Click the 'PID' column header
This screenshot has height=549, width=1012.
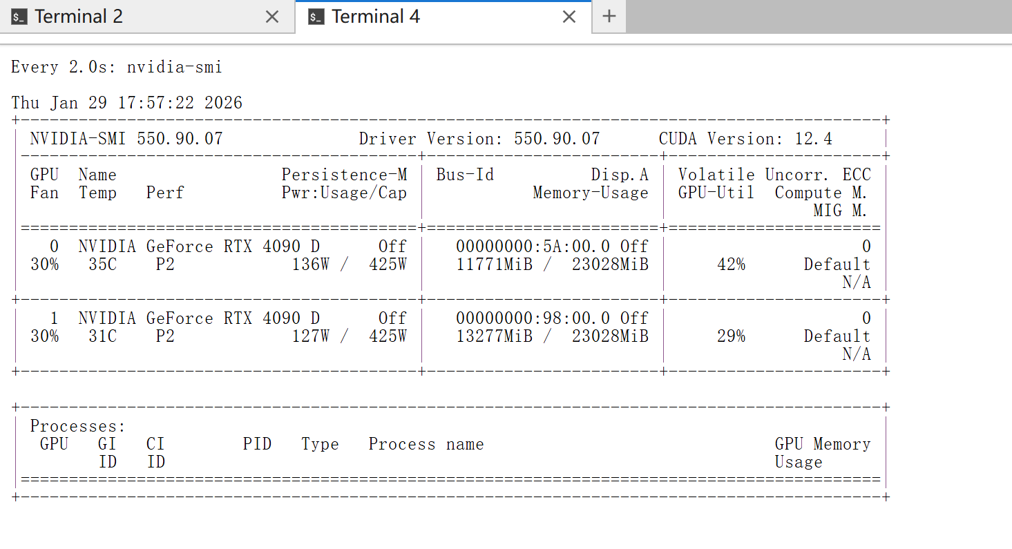click(257, 444)
